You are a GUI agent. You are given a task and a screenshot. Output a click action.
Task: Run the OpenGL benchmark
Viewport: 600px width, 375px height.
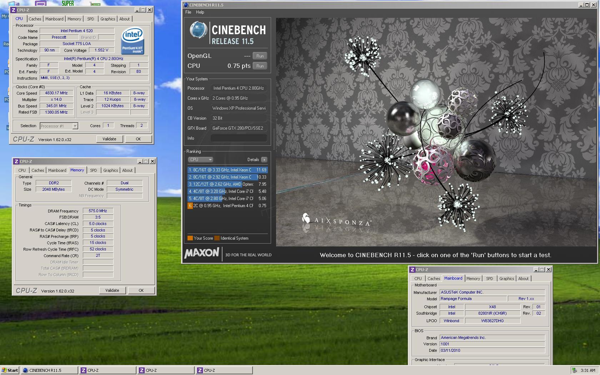point(260,56)
